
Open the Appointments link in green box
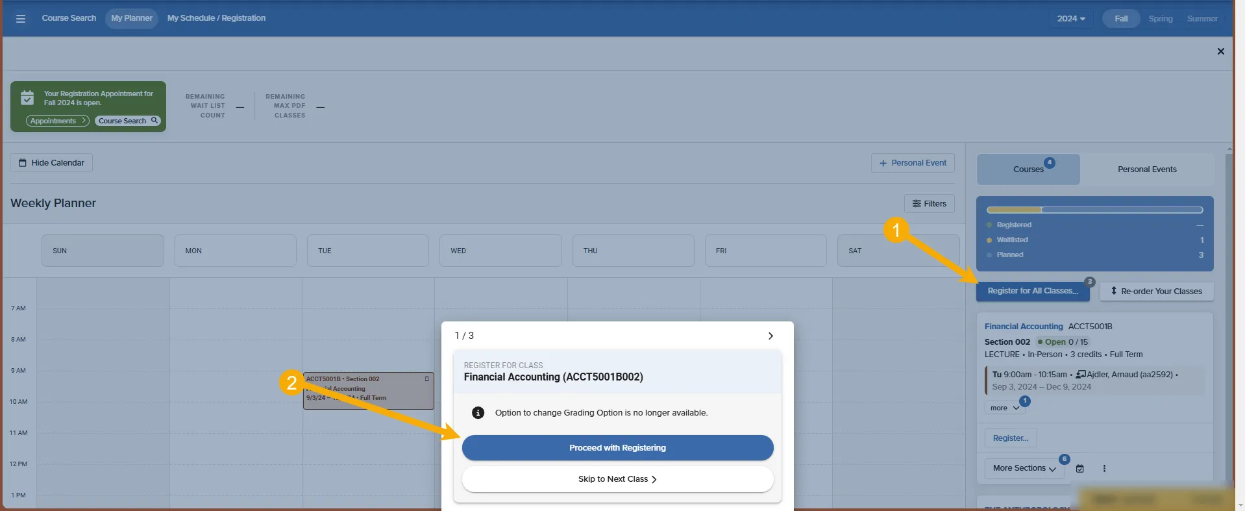58,121
